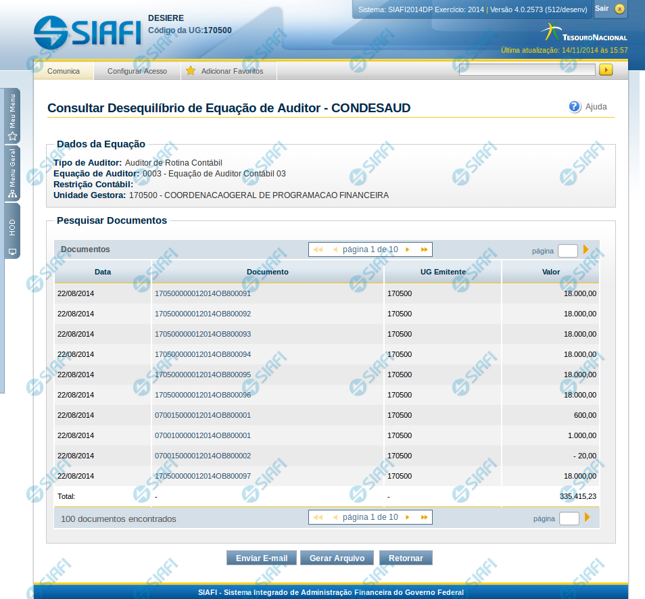The height and width of the screenshot is (599, 645).
Task: Open the Comunica menu tab
Action: pyautogui.click(x=64, y=71)
